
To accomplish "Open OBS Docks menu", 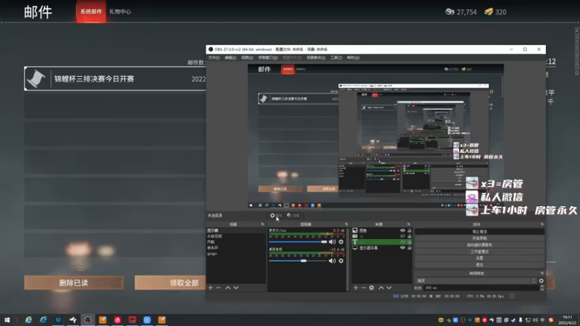I will pos(268,58).
